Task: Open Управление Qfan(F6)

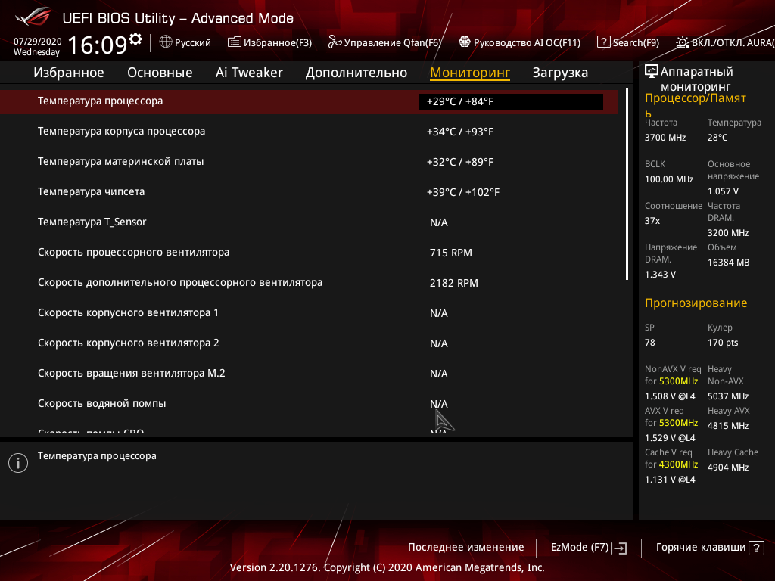Action: (x=384, y=42)
